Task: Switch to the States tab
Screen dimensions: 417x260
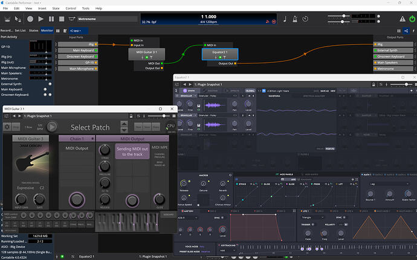Action: click(x=33, y=31)
